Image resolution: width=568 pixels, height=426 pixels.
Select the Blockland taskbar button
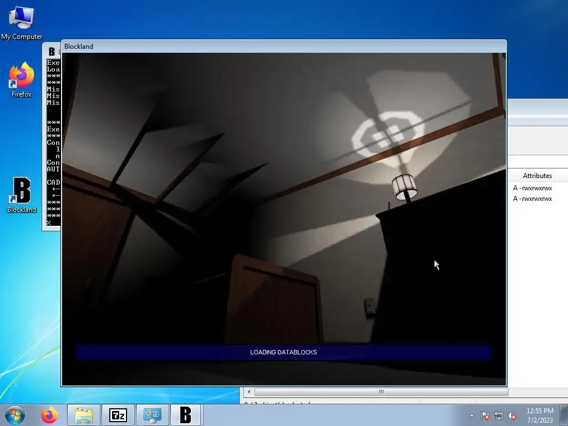click(186, 415)
